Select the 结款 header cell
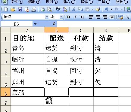This screenshot has width=131, height=112. coord(106,38)
